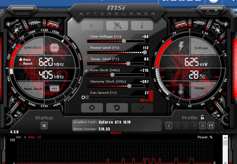
Task: Click the Core Clock slider handle
Action: point(112,75)
